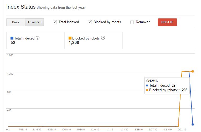Click the 7/19/15 axis date label

click(23, 130)
